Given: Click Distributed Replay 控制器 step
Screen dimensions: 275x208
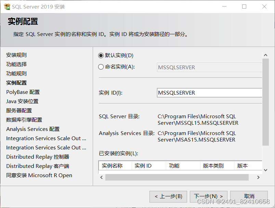Looking at the screenshot, I should coord(38,157).
